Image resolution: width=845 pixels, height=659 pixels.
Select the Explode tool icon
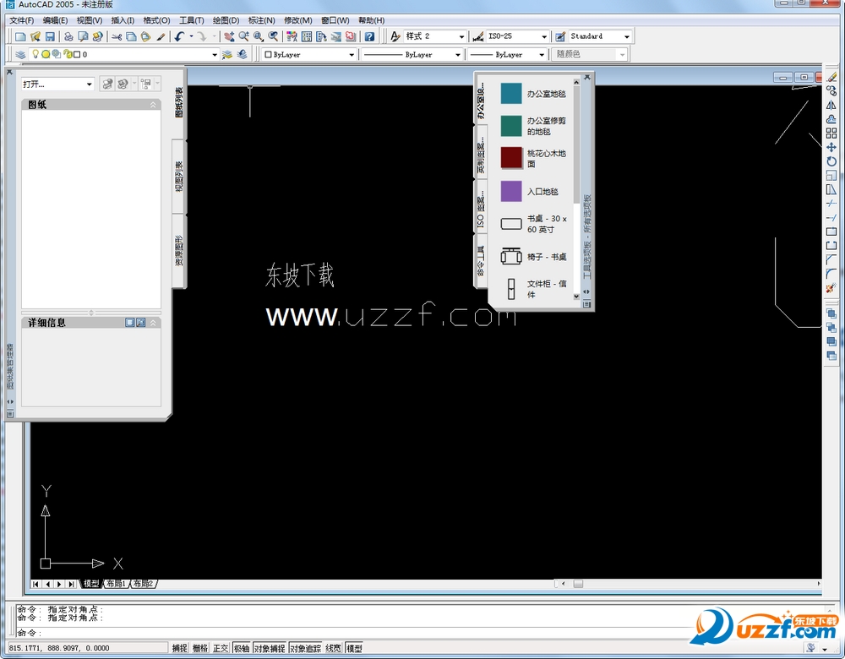pos(831,288)
